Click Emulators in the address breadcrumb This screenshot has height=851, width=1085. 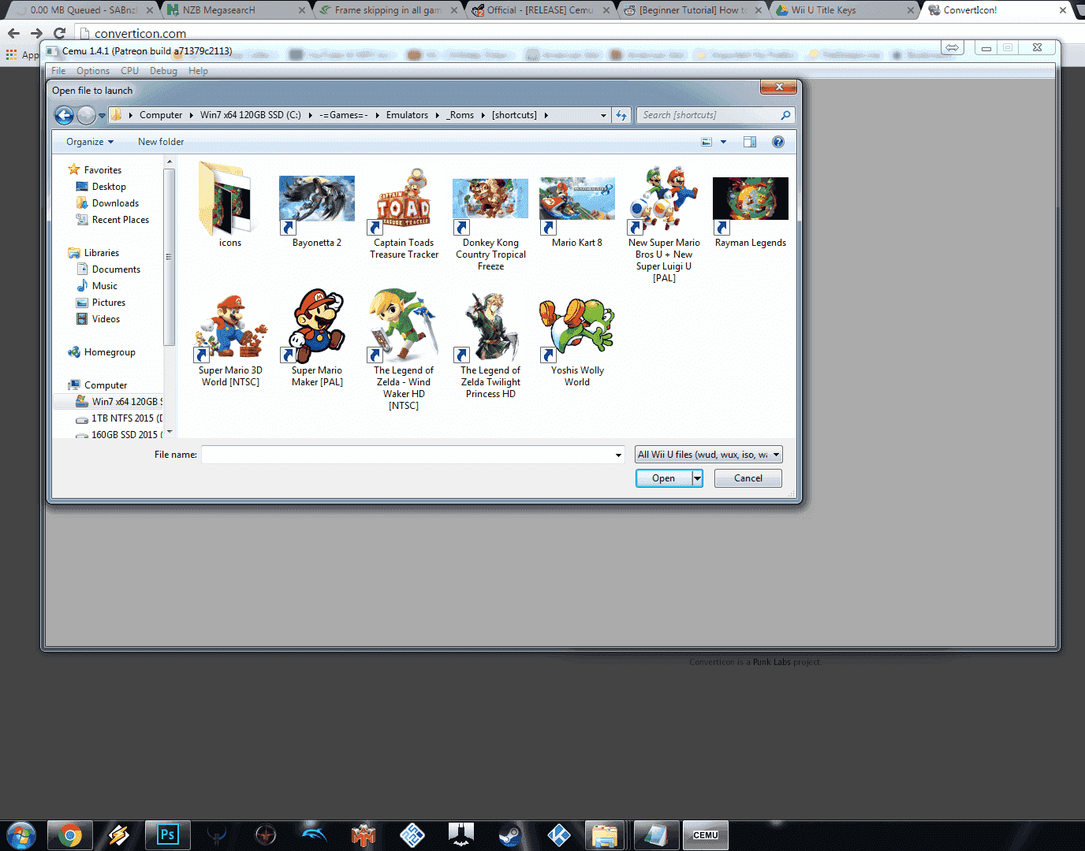pyautogui.click(x=407, y=115)
